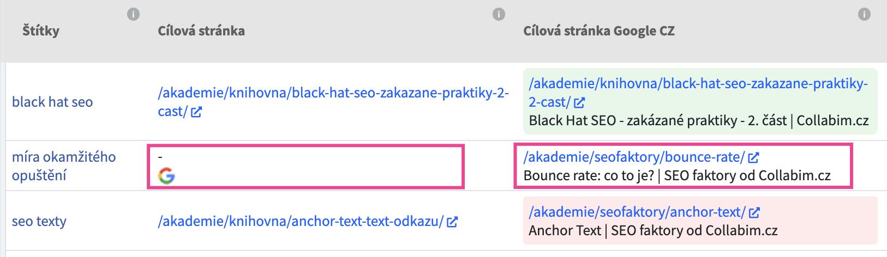Follow black-hat-seo URL in Cílová stránka column
This screenshot has width=887, height=257.
pyautogui.click(x=333, y=102)
